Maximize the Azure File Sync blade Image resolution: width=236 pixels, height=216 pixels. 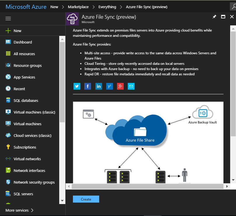tap(223, 17)
